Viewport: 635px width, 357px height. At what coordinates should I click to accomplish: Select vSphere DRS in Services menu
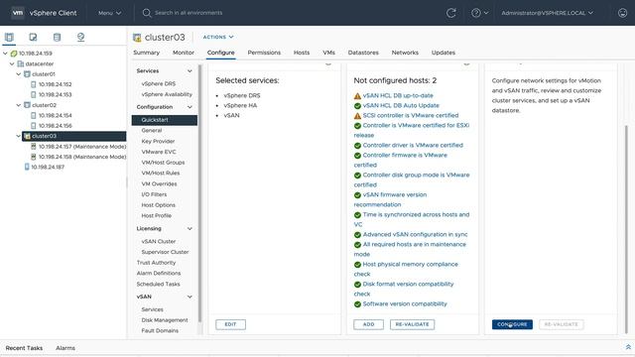[159, 83]
